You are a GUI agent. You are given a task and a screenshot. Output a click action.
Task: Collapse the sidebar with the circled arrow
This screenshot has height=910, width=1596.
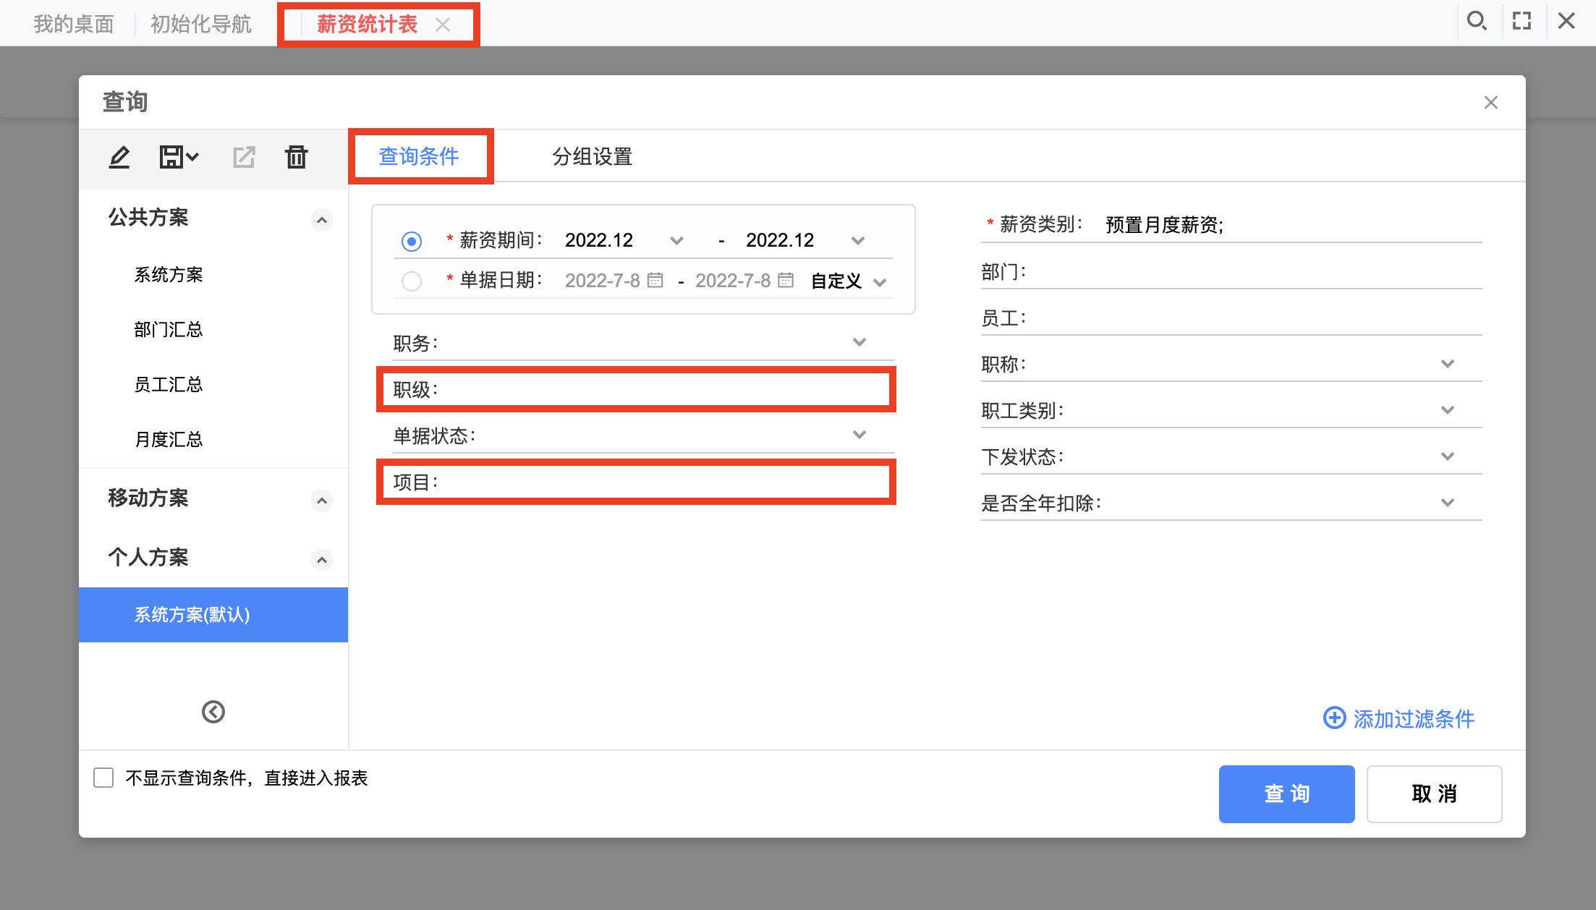(213, 712)
